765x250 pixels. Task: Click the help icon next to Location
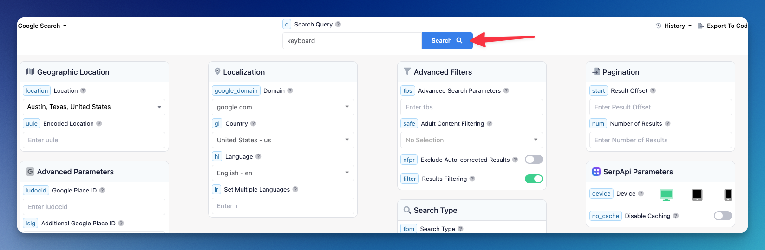pos(83,90)
